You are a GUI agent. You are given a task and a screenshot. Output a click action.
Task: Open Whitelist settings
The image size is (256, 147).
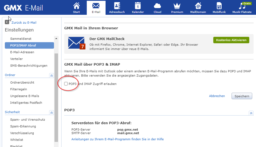[x=17, y=140]
